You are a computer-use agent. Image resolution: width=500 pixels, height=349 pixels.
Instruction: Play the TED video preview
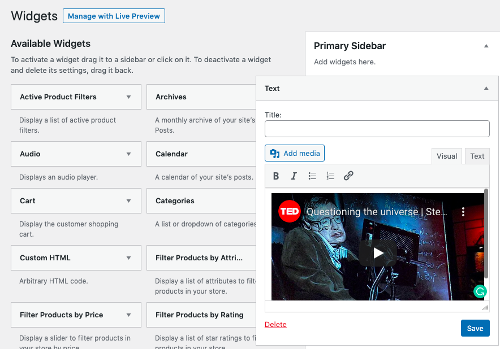[x=378, y=253]
